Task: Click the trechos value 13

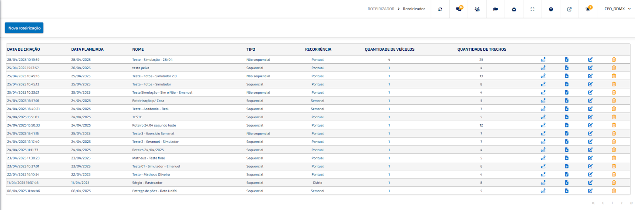Action: click(x=481, y=76)
